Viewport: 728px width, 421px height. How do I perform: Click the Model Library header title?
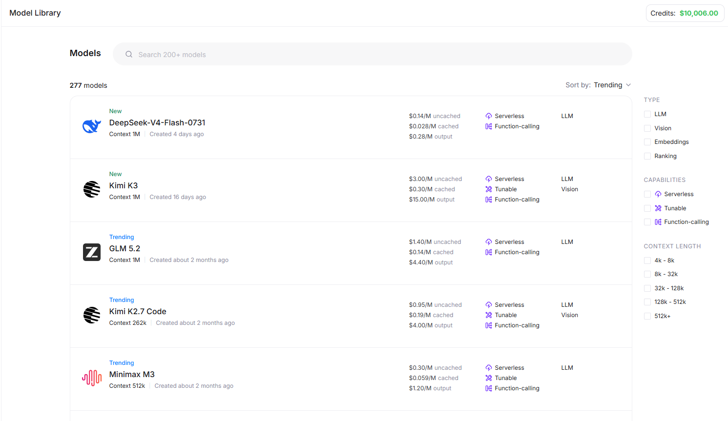point(35,13)
